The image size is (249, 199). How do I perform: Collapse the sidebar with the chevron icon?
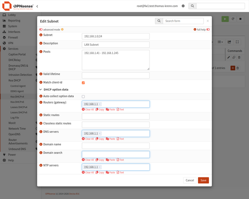tap(37, 6)
